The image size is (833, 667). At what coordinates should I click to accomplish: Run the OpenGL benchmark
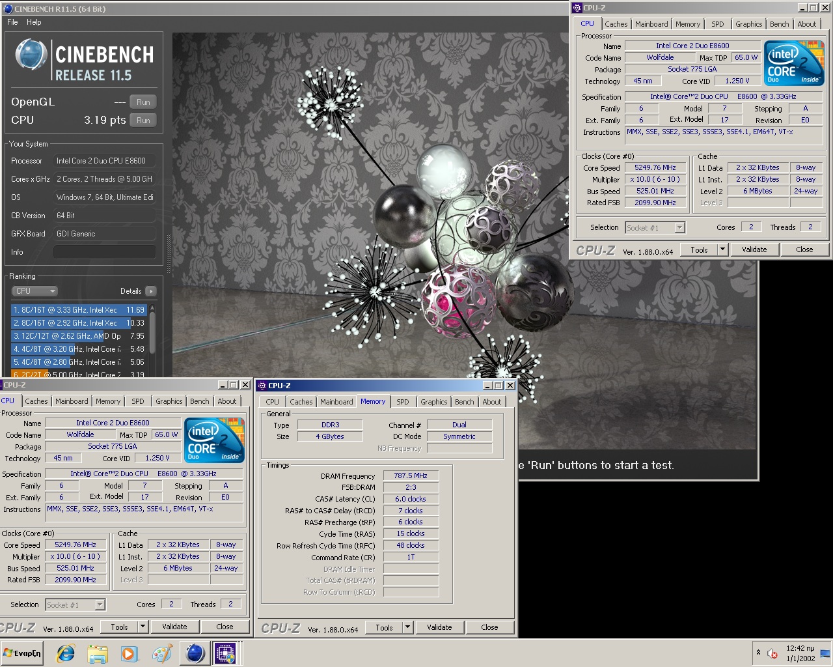tap(143, 102)
